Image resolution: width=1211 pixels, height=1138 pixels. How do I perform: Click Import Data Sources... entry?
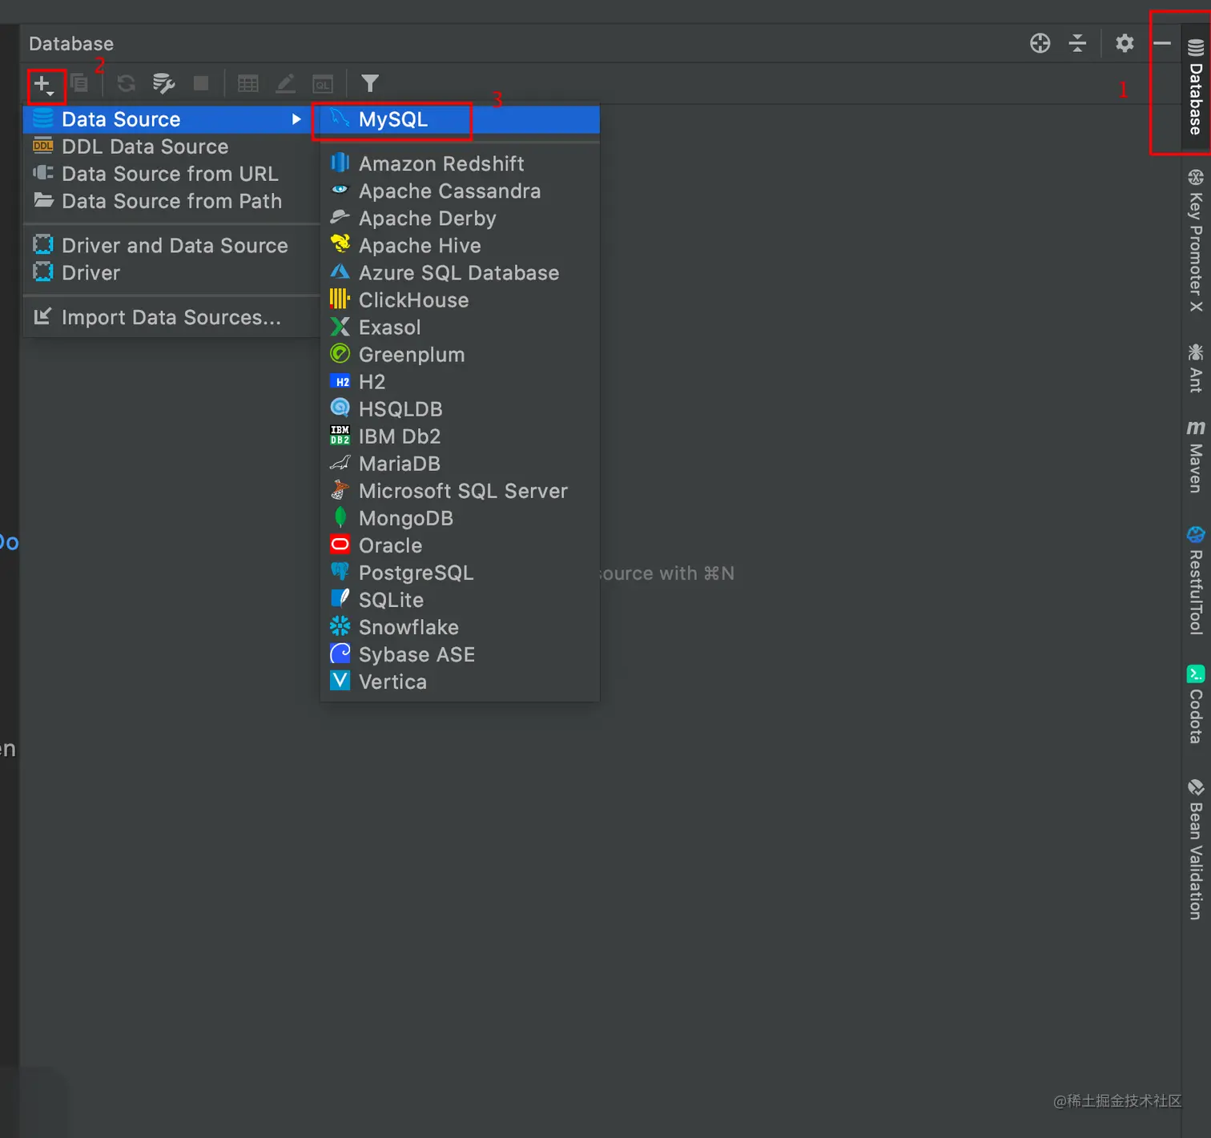point(171,317)
